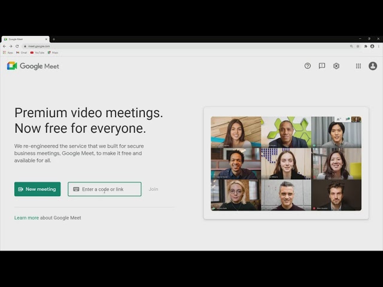This screenshot has width=383, height=287.
Task: Click the Report a problem feedback icon
Action: tap(322, 66)
